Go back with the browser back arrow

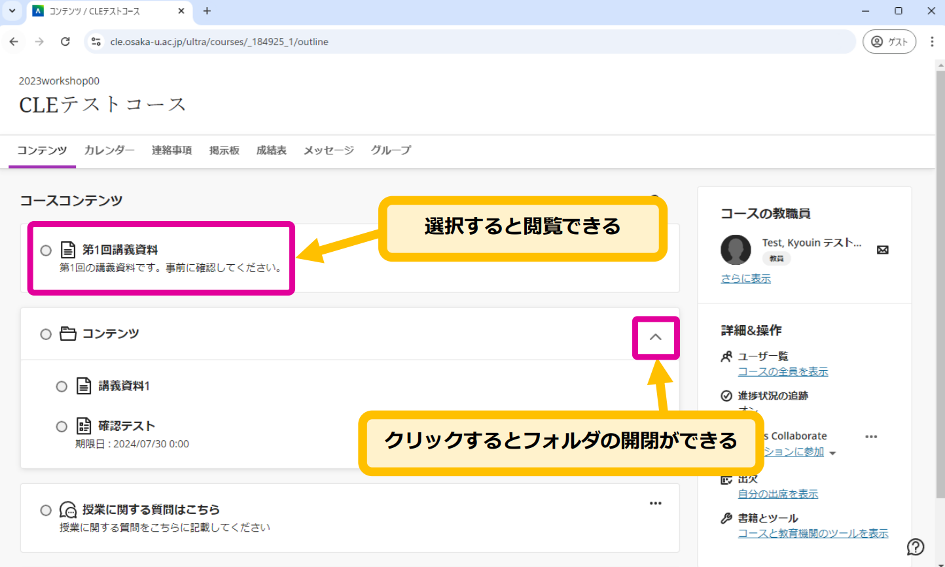pos(14,42)
